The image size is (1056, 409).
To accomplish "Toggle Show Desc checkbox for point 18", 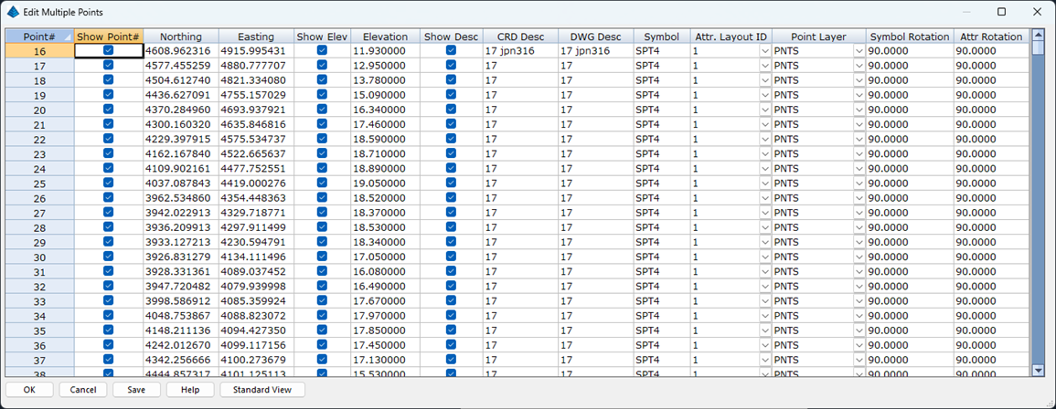I will (451, 80).
